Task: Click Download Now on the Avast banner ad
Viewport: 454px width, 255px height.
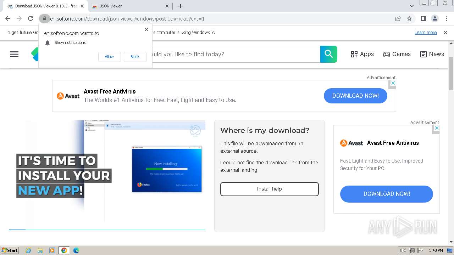Action: (355, 96)
